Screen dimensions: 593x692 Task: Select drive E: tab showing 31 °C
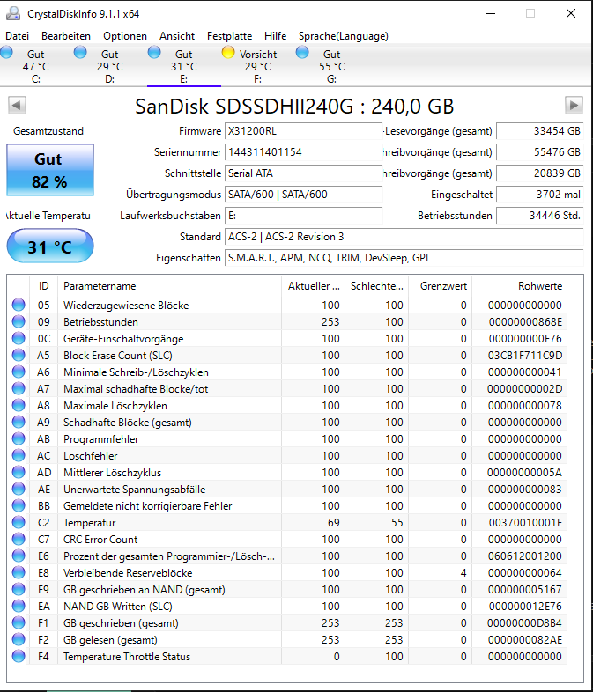click(184, 66)
